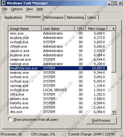Select svchost.exe using 3,820 K

[x=58, y=42]
